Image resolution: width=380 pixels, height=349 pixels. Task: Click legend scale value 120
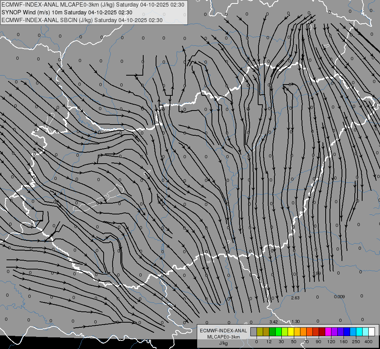[331, 342]
